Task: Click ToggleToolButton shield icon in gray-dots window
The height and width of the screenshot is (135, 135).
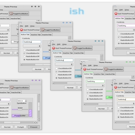Action: (x=11, y=13)
